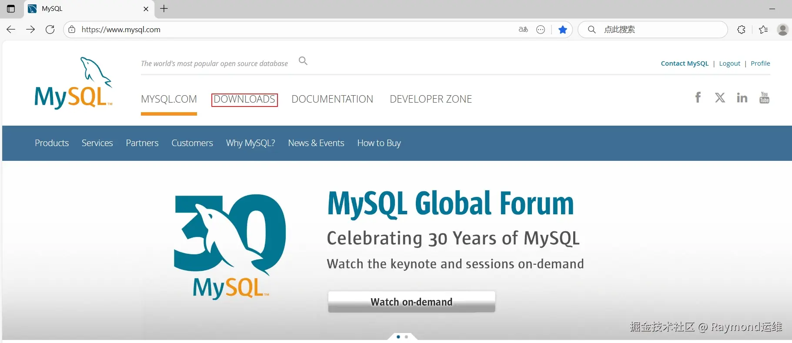Open the Products menu
The width and height of the screenshot is (792, 343).
click(x=52, y=143)
